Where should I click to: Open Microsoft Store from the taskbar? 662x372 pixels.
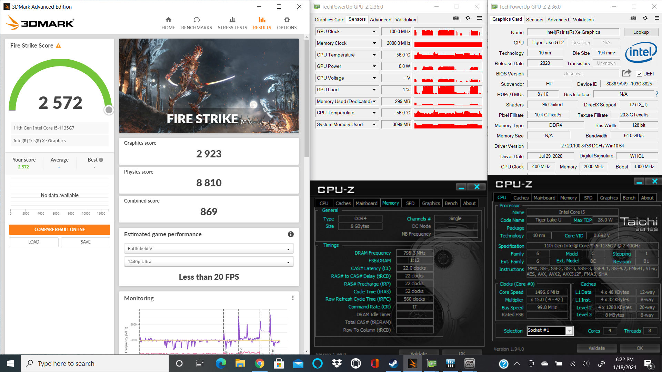pos(279,363)
